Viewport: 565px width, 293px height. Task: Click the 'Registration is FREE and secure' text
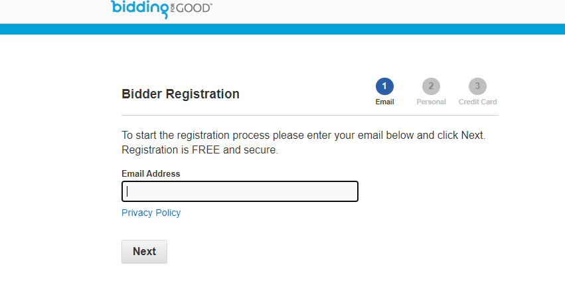200,150
